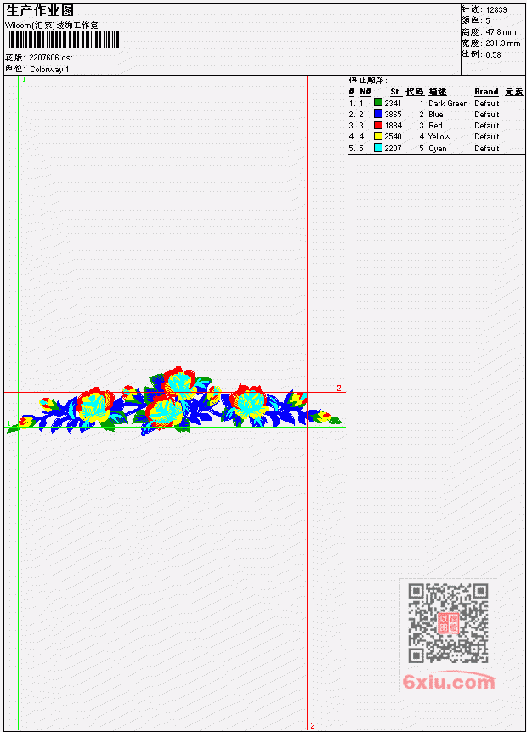Image resolution: width=527 pixels, height=732 pixels.
Task: Click the color count value 5
Action: (x=488, y=21)
